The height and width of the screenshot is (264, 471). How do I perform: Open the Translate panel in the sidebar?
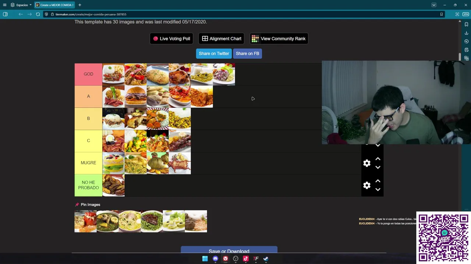467,58
